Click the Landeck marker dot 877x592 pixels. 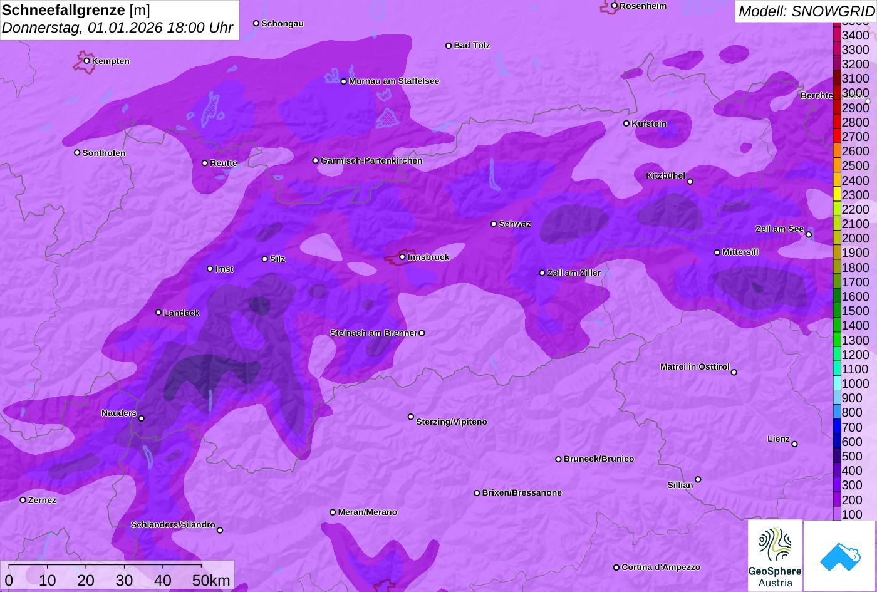click(x=158, y=313)
